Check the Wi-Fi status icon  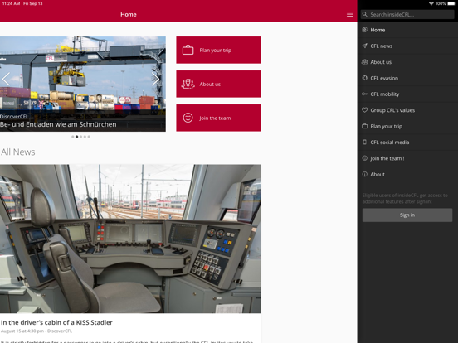click(431, 3)
